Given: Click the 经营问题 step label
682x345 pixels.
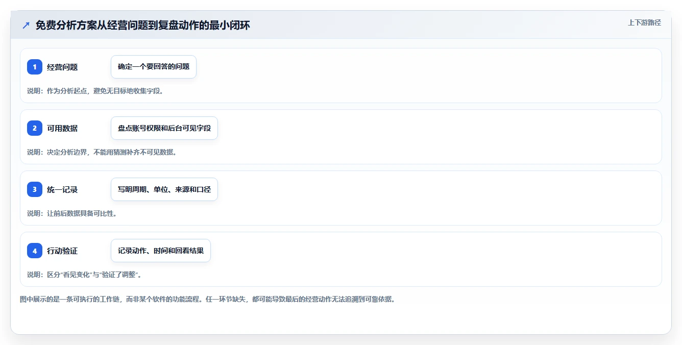Looking at the screenshot, I should 62,67.
